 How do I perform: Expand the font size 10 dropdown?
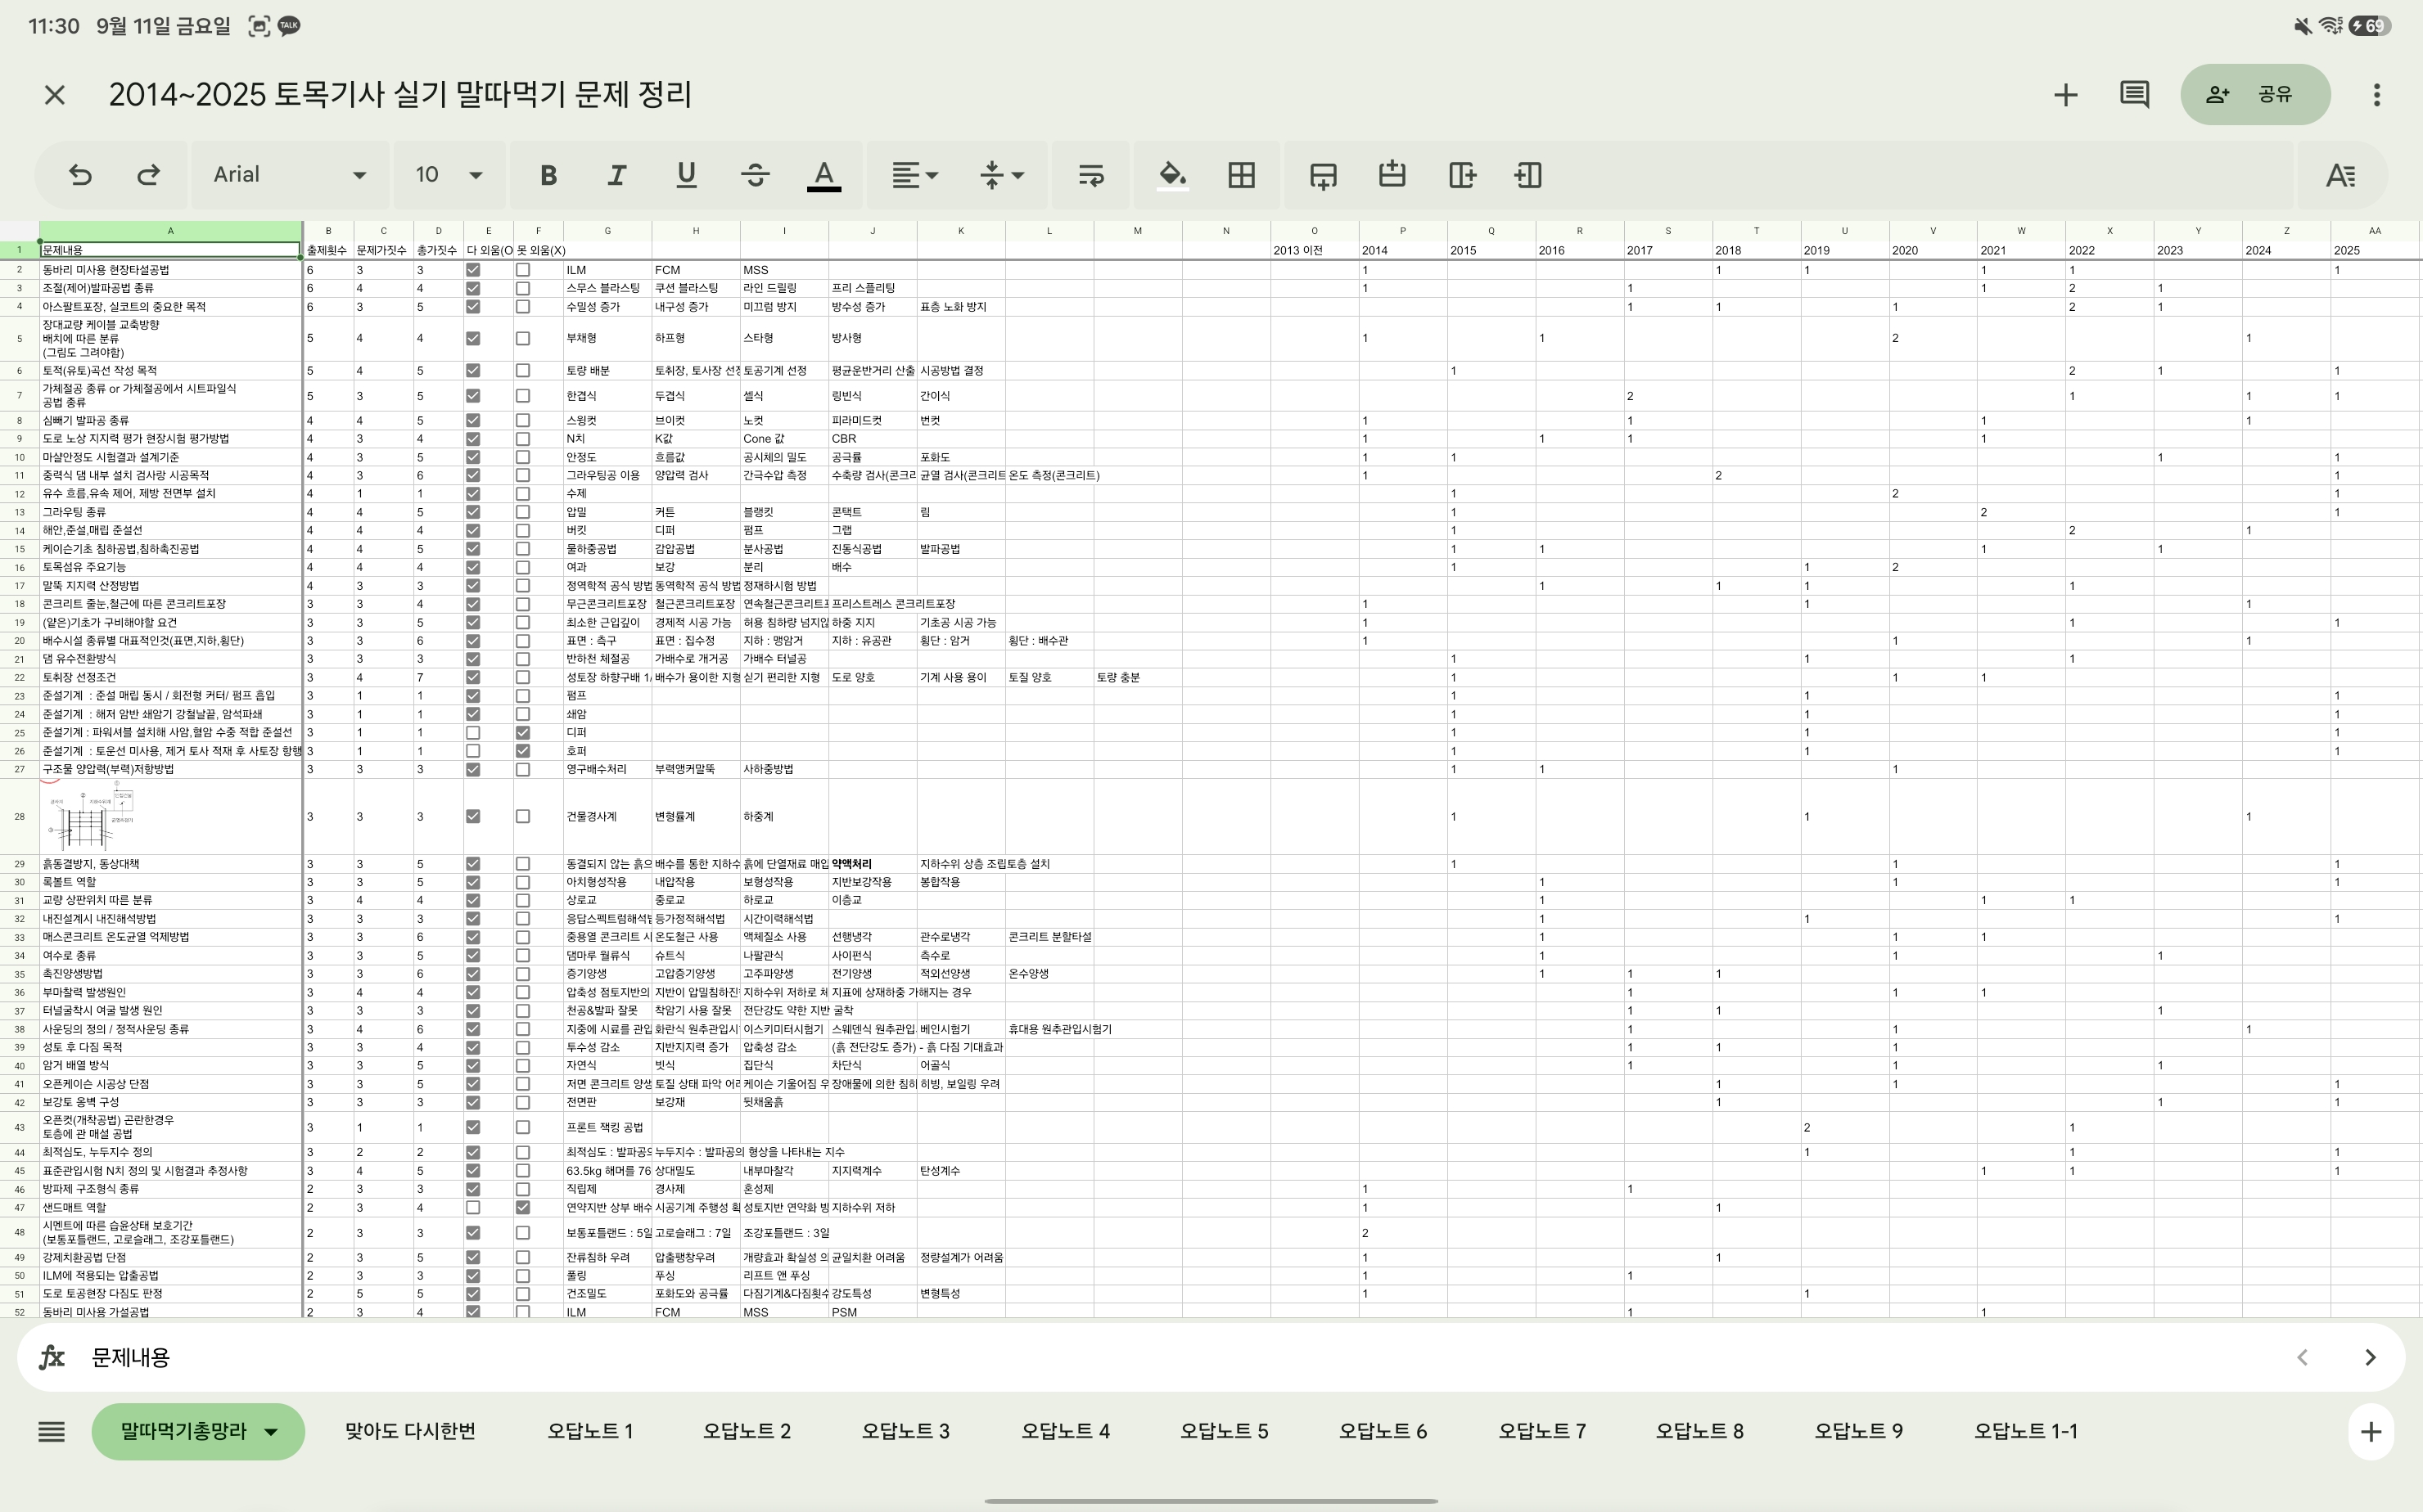click(x=449, y=175)
